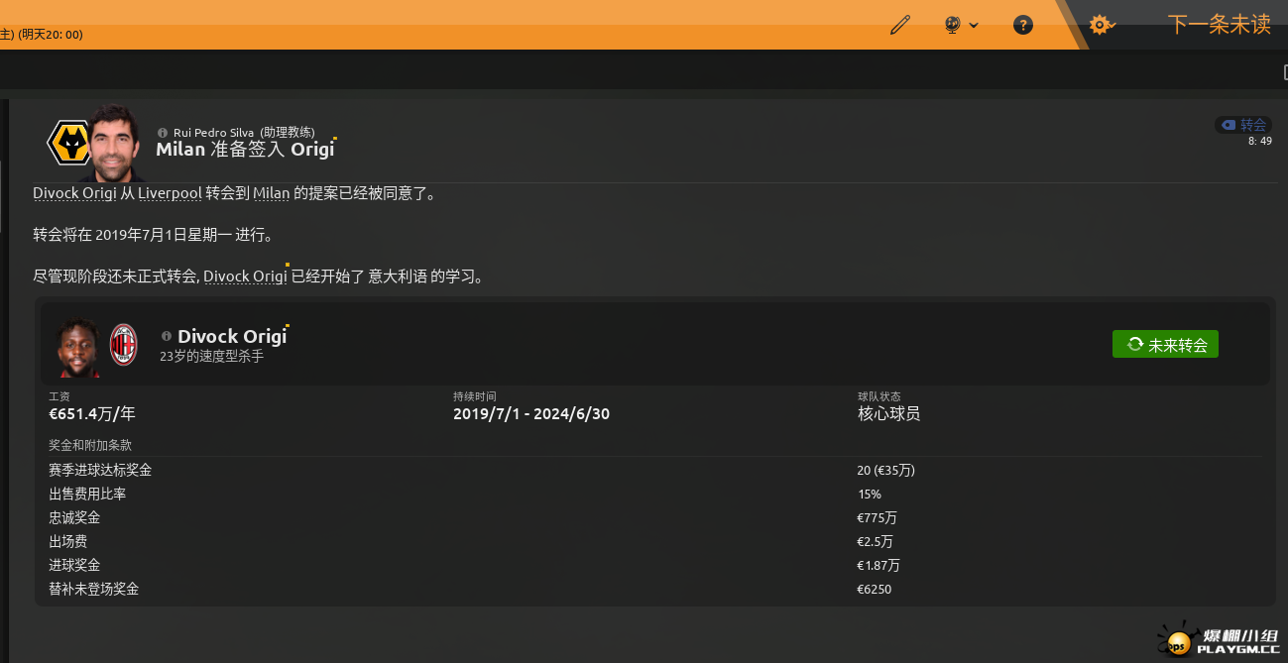The height and width of the screenshot is (663, 1288).
Task: Click the Wolves club badge
Action: [x=68, y=145]
